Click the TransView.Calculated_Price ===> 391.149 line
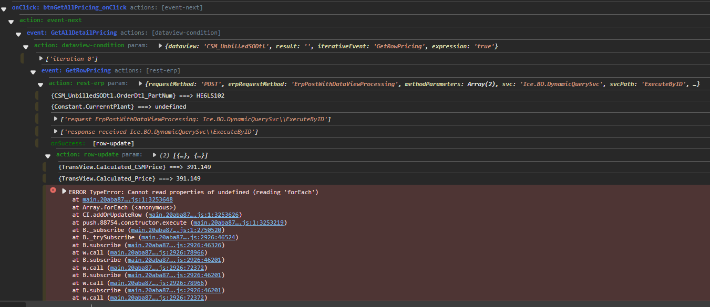 129,178
